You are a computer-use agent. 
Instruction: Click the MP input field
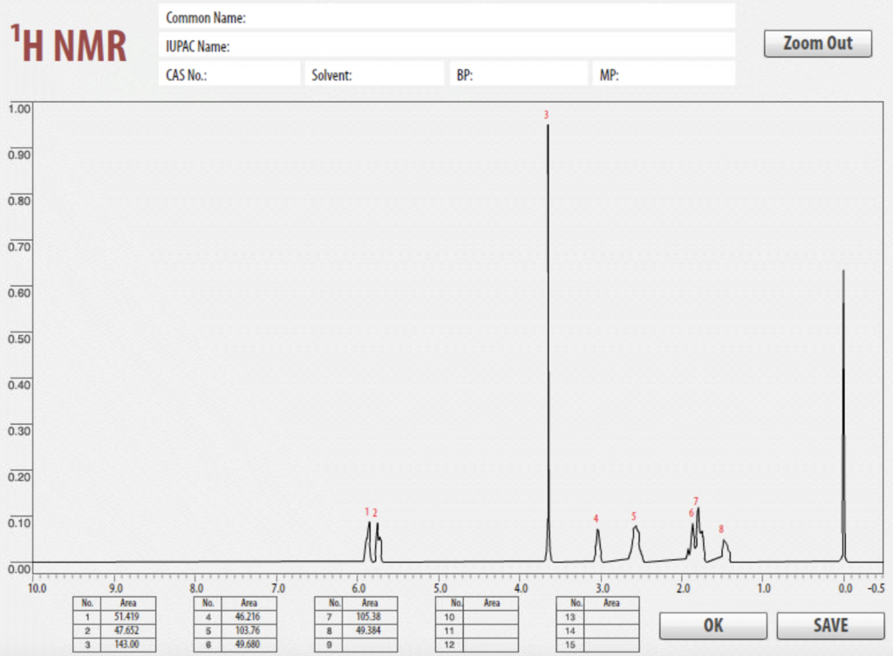pyautogui.click(x=664, y=74)
